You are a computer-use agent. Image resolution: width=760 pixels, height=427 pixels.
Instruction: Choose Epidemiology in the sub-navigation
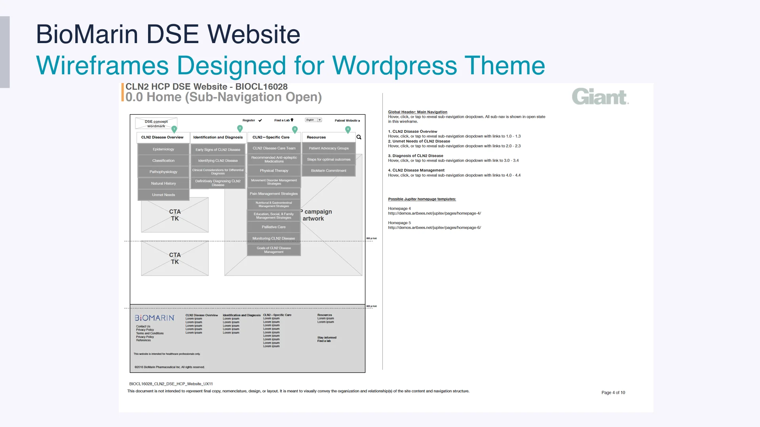coord(163,149)
